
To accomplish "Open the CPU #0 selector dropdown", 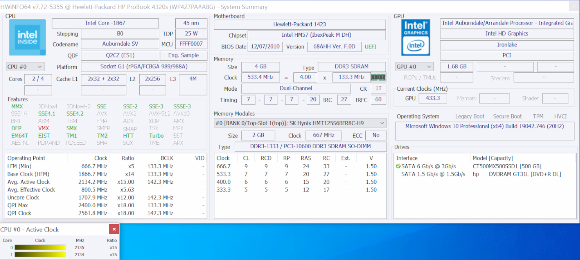I will click(x=25, y=67).
